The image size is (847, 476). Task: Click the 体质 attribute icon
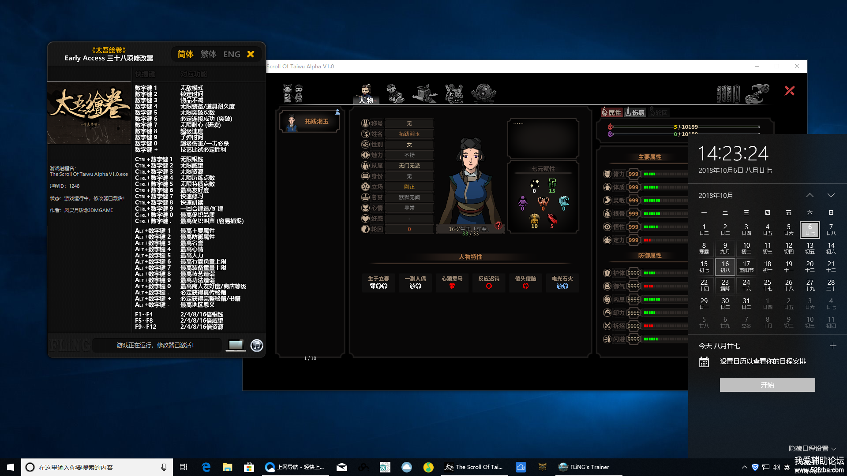pyautogui.click(x=607, y=187)
